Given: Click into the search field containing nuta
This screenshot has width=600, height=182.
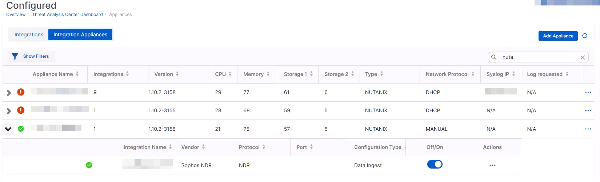Looking at the screenshot, I should [538, 57].
